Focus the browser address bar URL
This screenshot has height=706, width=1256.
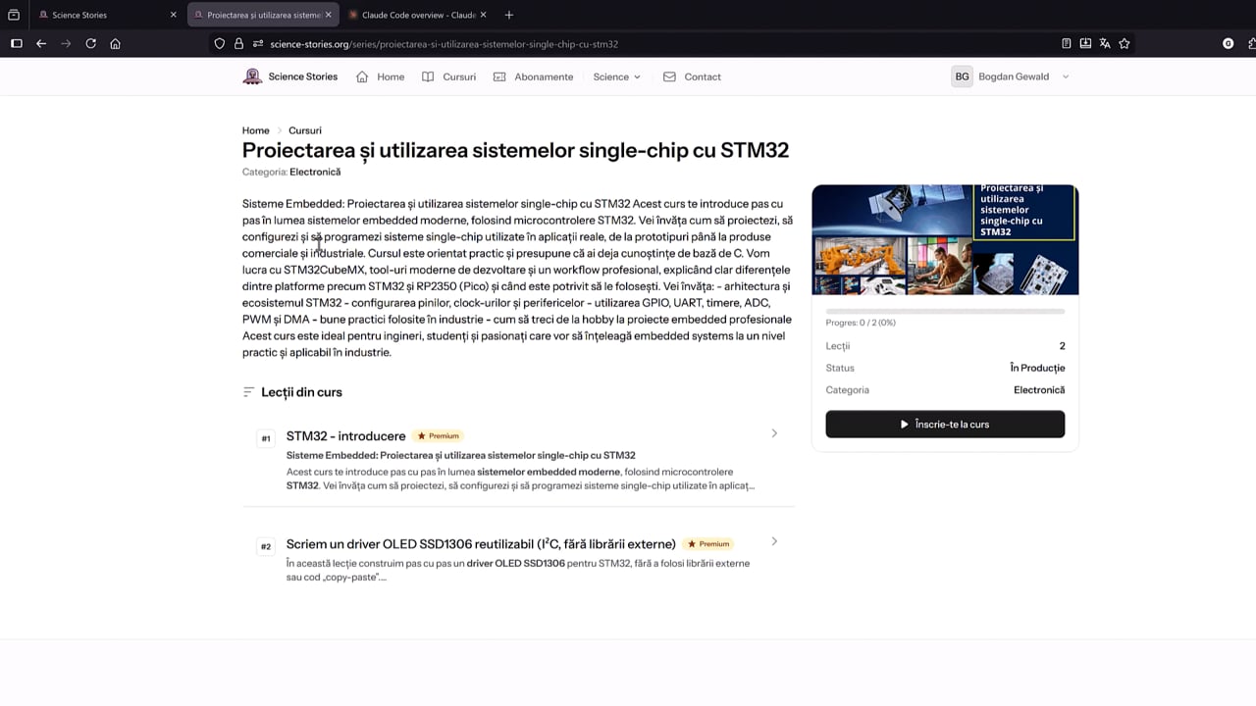point(444,44)
